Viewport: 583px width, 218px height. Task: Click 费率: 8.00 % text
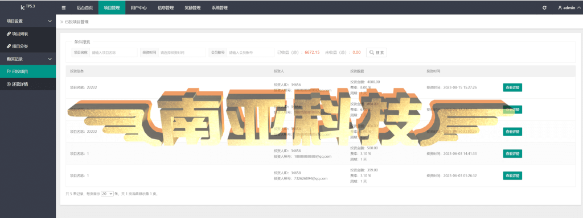360,87
